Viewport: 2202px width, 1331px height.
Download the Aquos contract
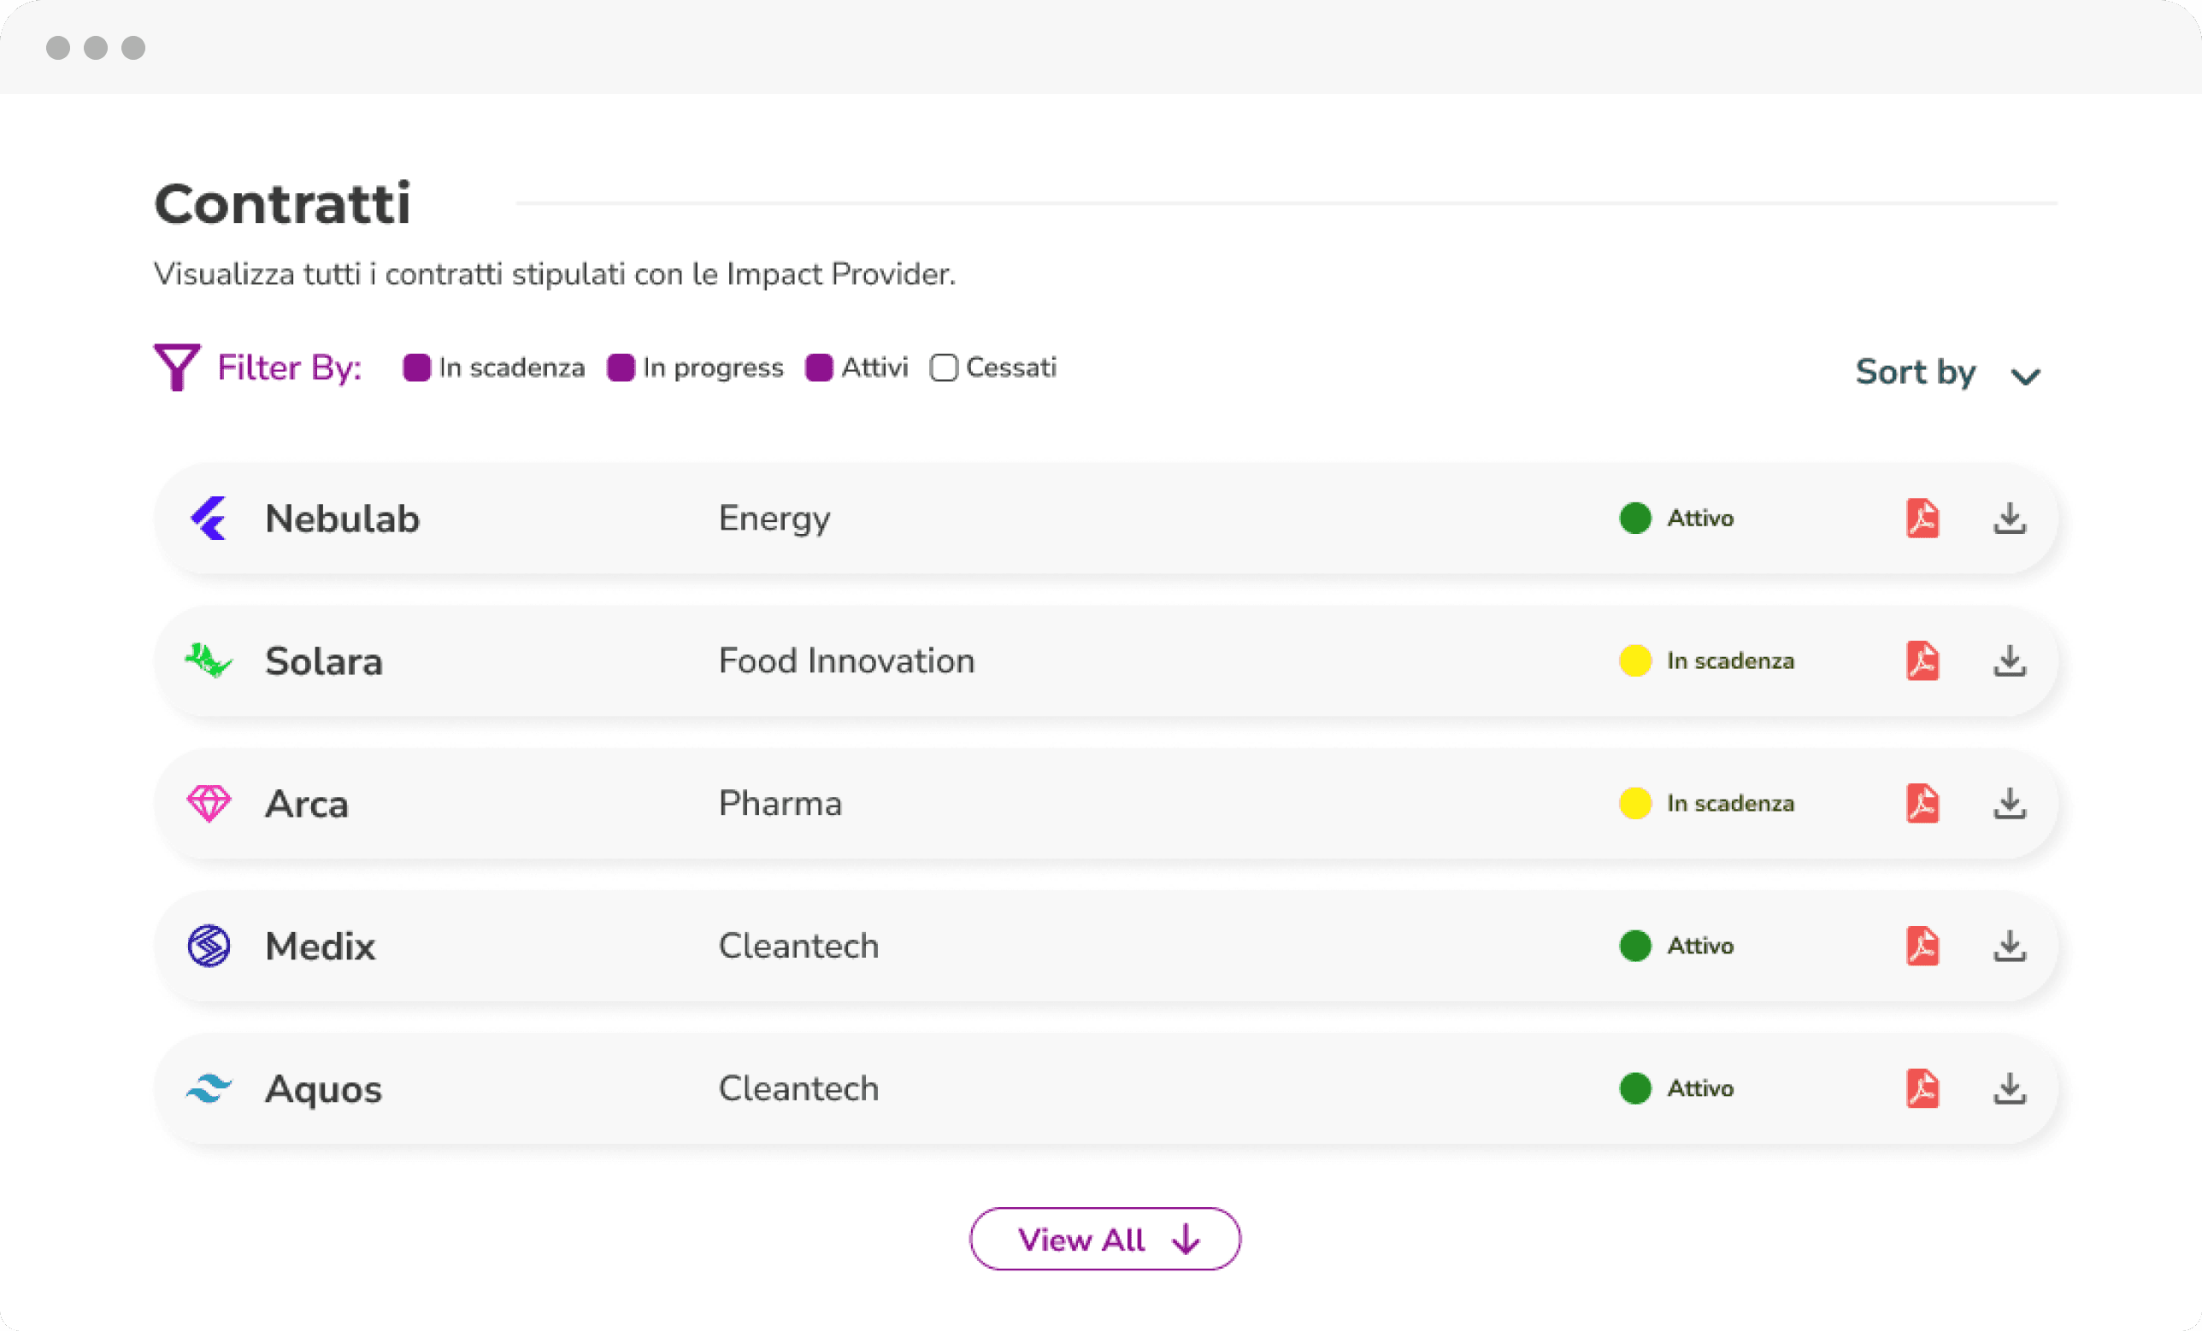[2009, 1088]
